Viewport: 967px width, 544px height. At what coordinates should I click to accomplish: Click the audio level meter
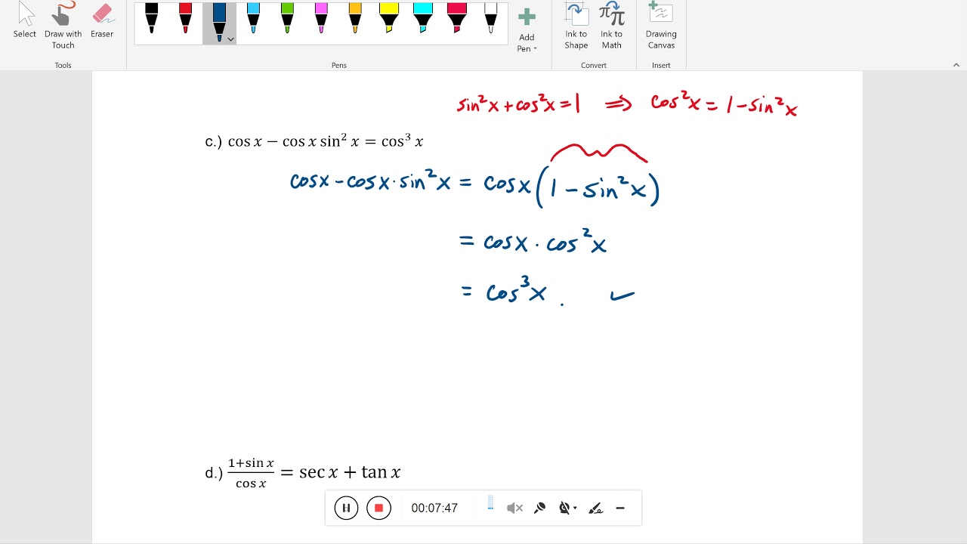(490, 503)
